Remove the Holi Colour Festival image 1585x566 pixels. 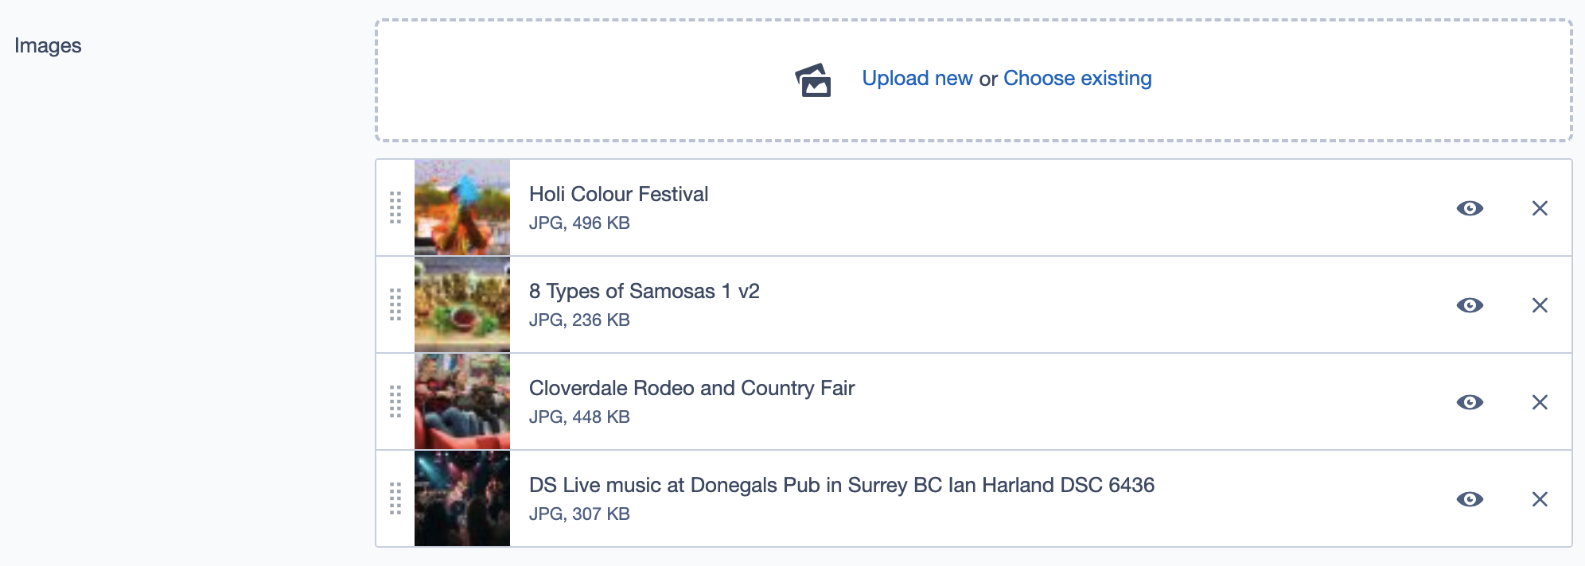(1540, 208)
